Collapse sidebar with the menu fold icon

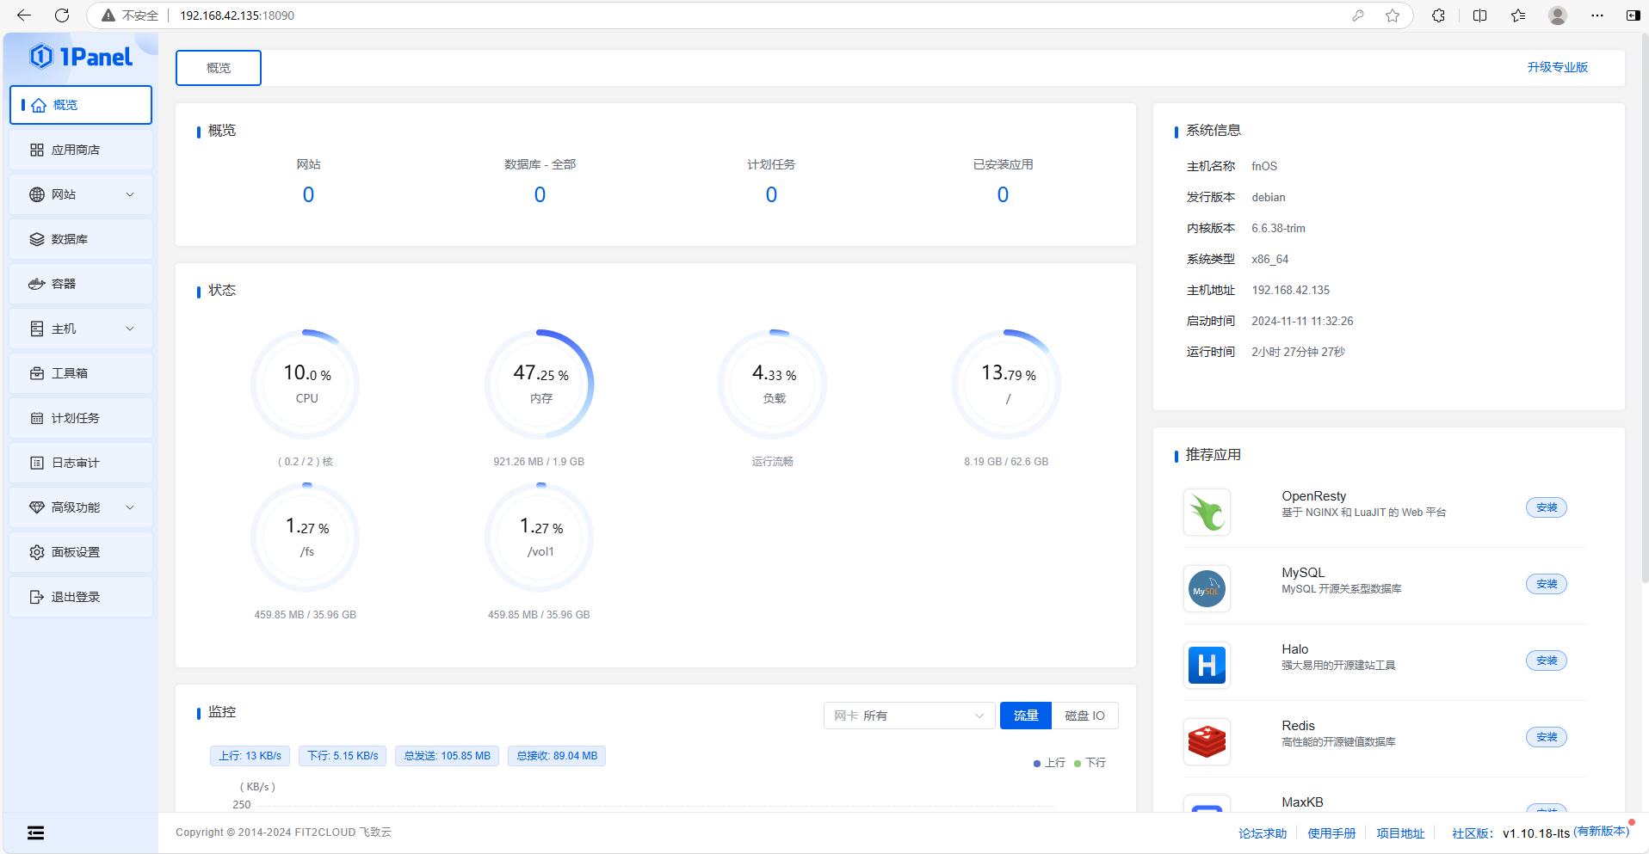pyautogui.click(x=35, y=832)
